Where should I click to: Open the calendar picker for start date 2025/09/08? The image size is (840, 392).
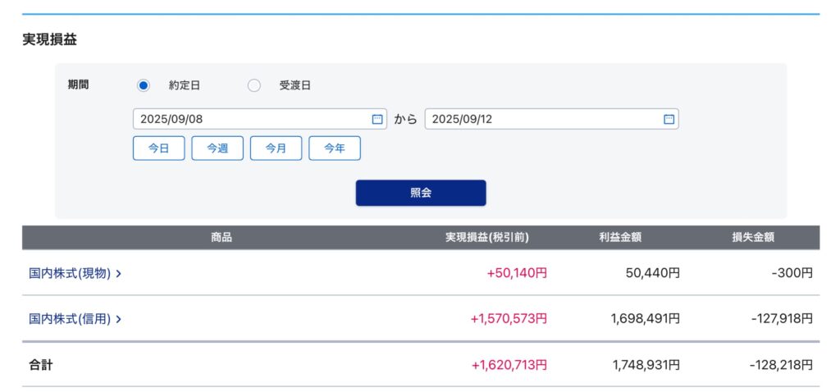pyautogui.click(x=377, y=119)
